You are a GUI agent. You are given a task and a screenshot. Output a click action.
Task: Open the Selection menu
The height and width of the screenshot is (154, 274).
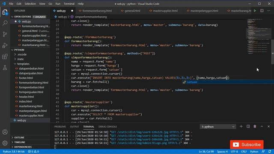click(30, 4)
